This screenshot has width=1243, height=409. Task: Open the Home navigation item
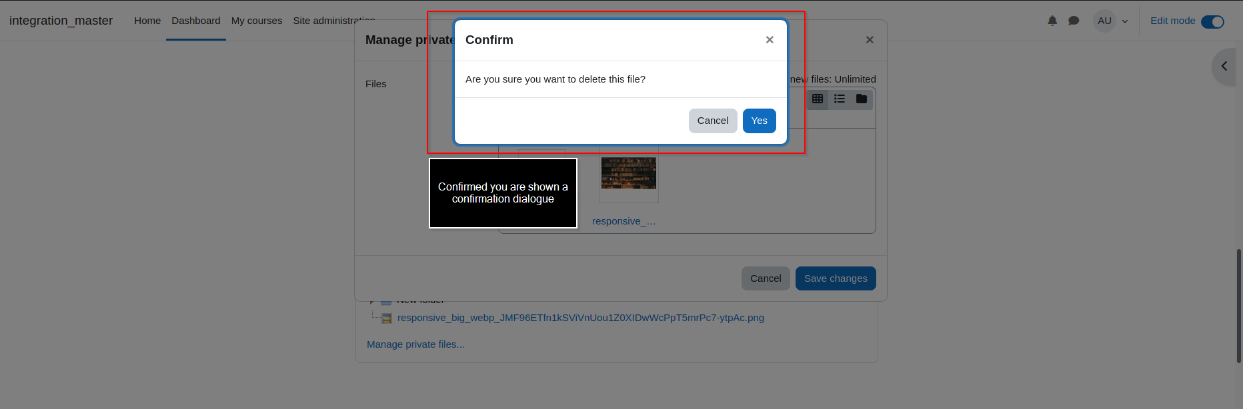click(147, 21)
